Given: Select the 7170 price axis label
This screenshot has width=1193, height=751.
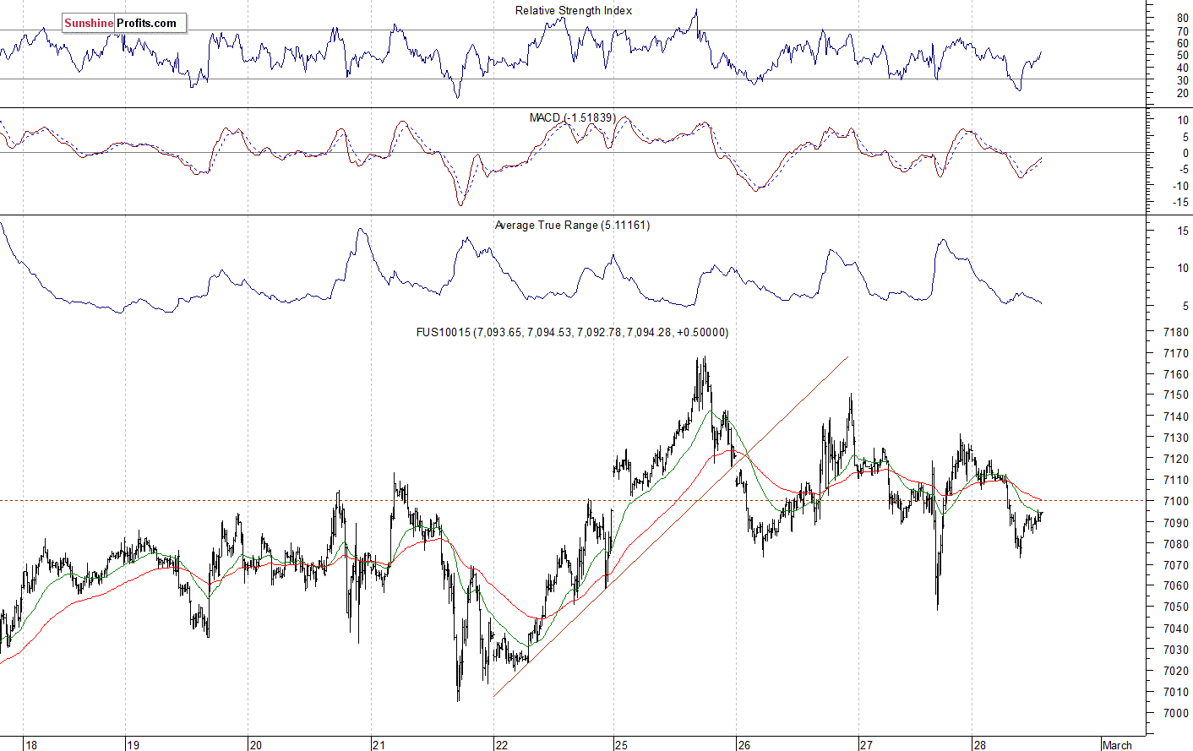Looking at the screenshot, I should click(1175, 353).
